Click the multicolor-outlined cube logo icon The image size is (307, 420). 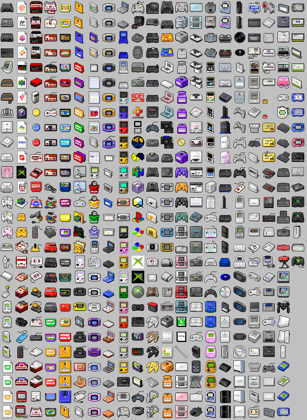coord(138,202)
